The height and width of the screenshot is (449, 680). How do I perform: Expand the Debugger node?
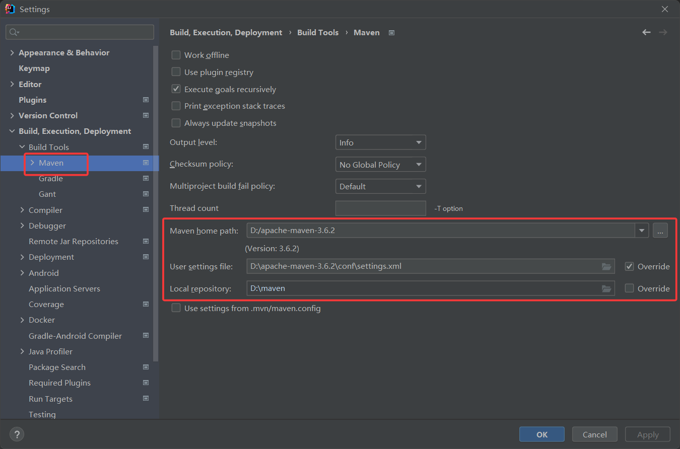pyautogui.click(x=22, y=226)
